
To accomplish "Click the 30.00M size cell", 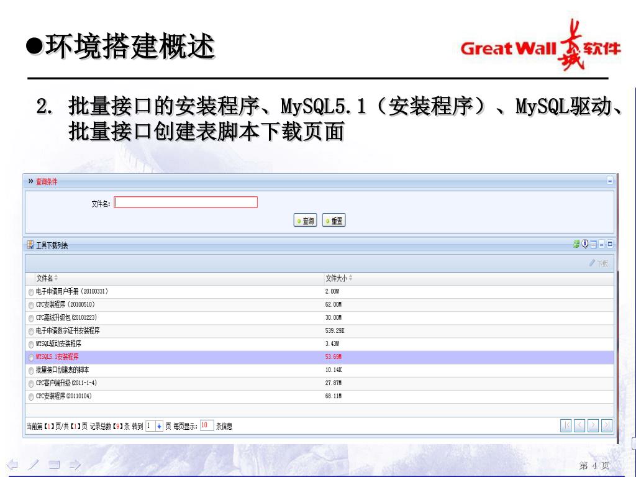I will pos(334,317).
